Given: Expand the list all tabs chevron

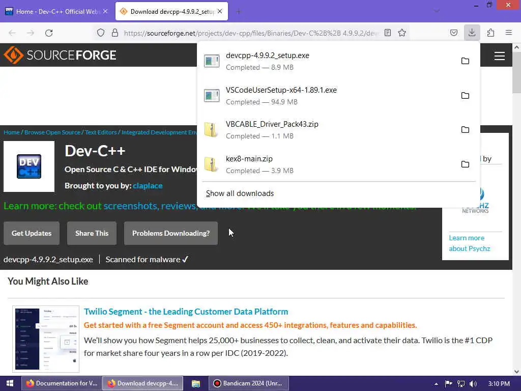Looking at the screenshot, I should tap(437, 12).
